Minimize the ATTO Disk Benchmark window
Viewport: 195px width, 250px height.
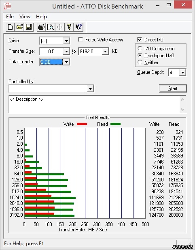(x=158, y=5)
